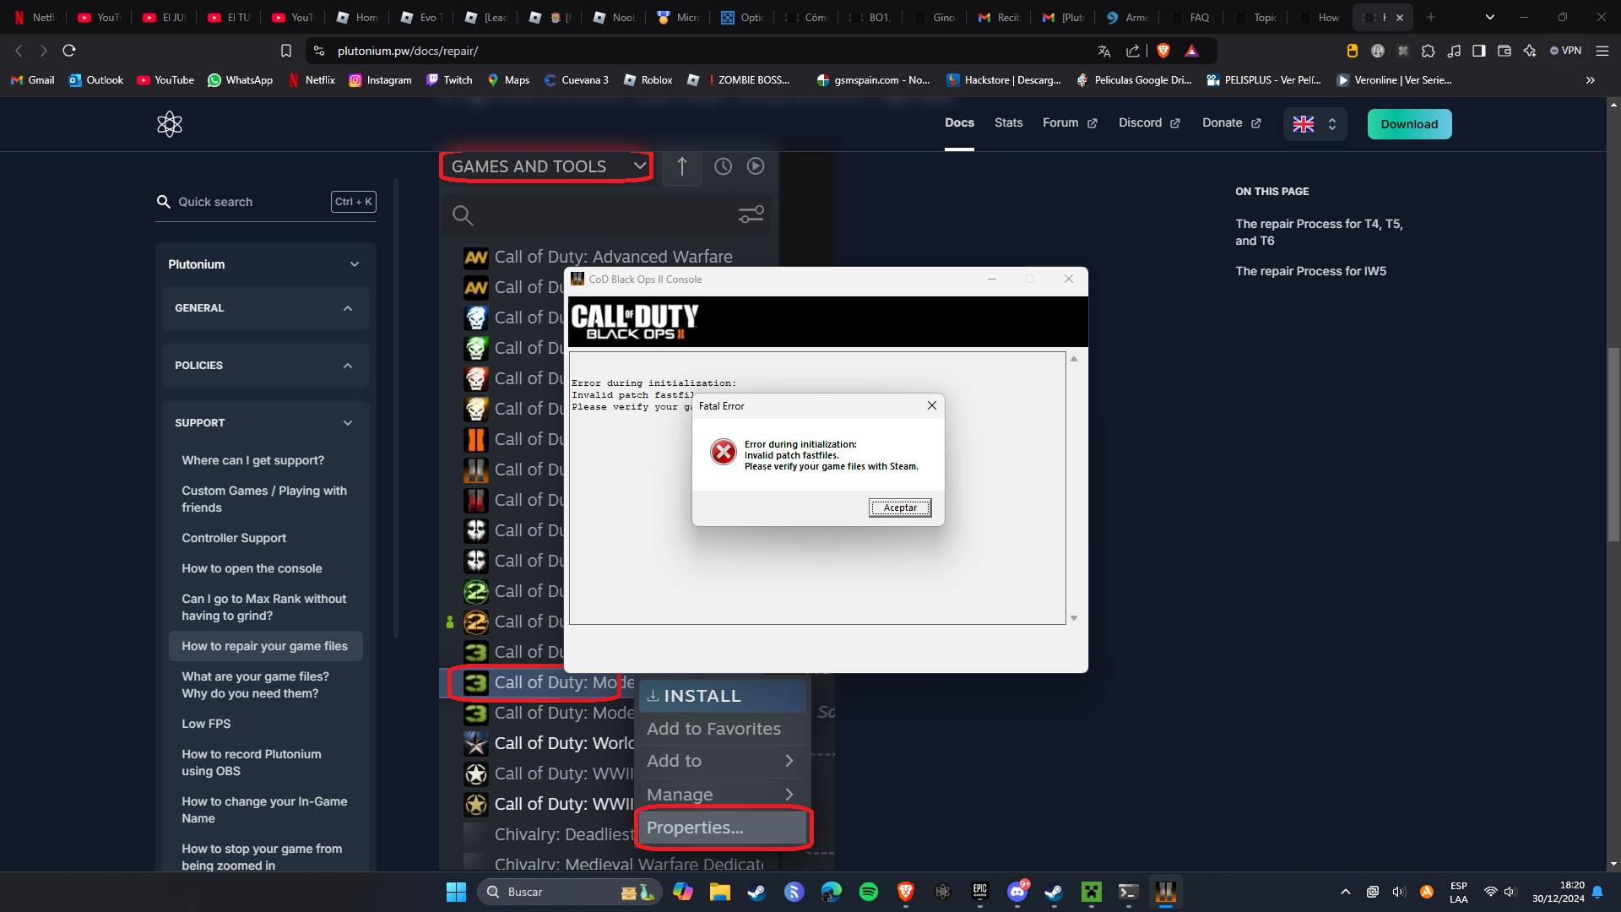Expand the GENERAL sidebar section
The image size is (1621, 912).
[x=265, y=308]
